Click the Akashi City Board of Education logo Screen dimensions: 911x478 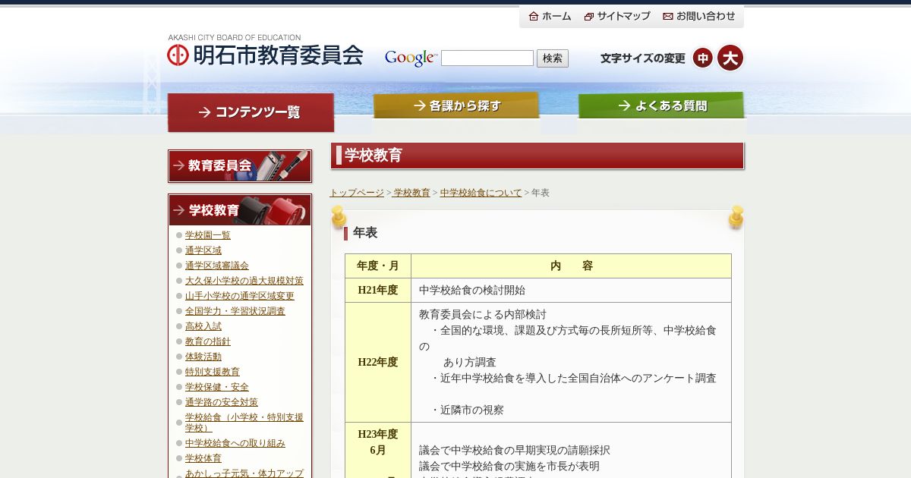(x=265, y=51)
